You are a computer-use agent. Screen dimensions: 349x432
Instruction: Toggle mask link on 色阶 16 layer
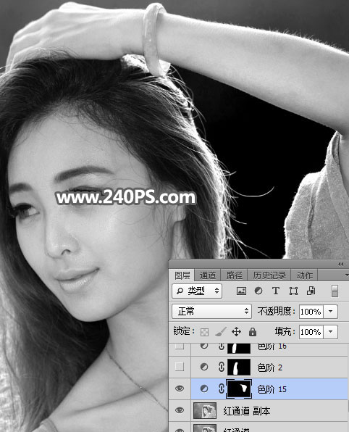pyautogui.click(x=222, y=346)
